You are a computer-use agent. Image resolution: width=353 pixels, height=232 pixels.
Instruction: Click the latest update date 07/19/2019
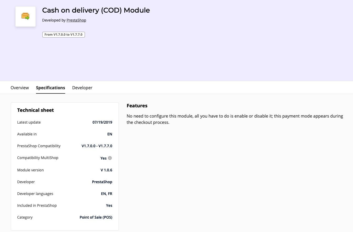102,122
